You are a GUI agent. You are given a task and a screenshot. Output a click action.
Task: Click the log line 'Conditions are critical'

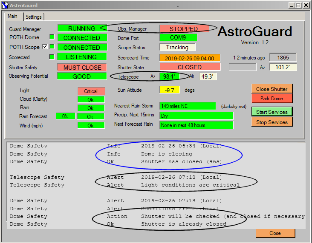[x=180, y=209]
